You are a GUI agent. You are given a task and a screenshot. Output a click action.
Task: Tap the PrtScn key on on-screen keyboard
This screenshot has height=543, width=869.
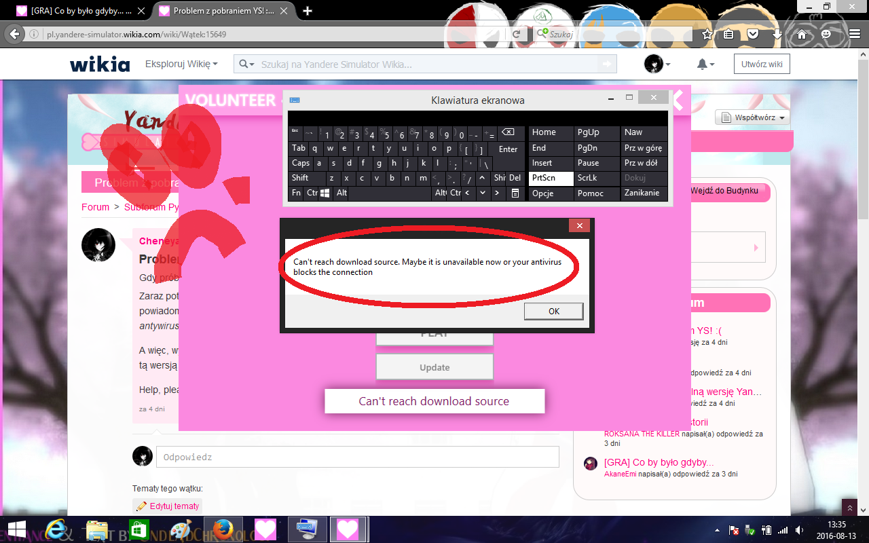[x=551, y=178]
